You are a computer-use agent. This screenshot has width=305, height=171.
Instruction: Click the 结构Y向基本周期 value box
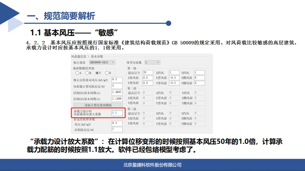point(117,99)
